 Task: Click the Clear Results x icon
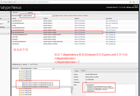pos(29,64)
